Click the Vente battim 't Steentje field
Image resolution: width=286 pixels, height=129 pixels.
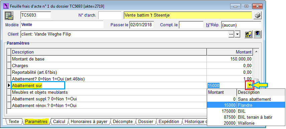[188, 15]
